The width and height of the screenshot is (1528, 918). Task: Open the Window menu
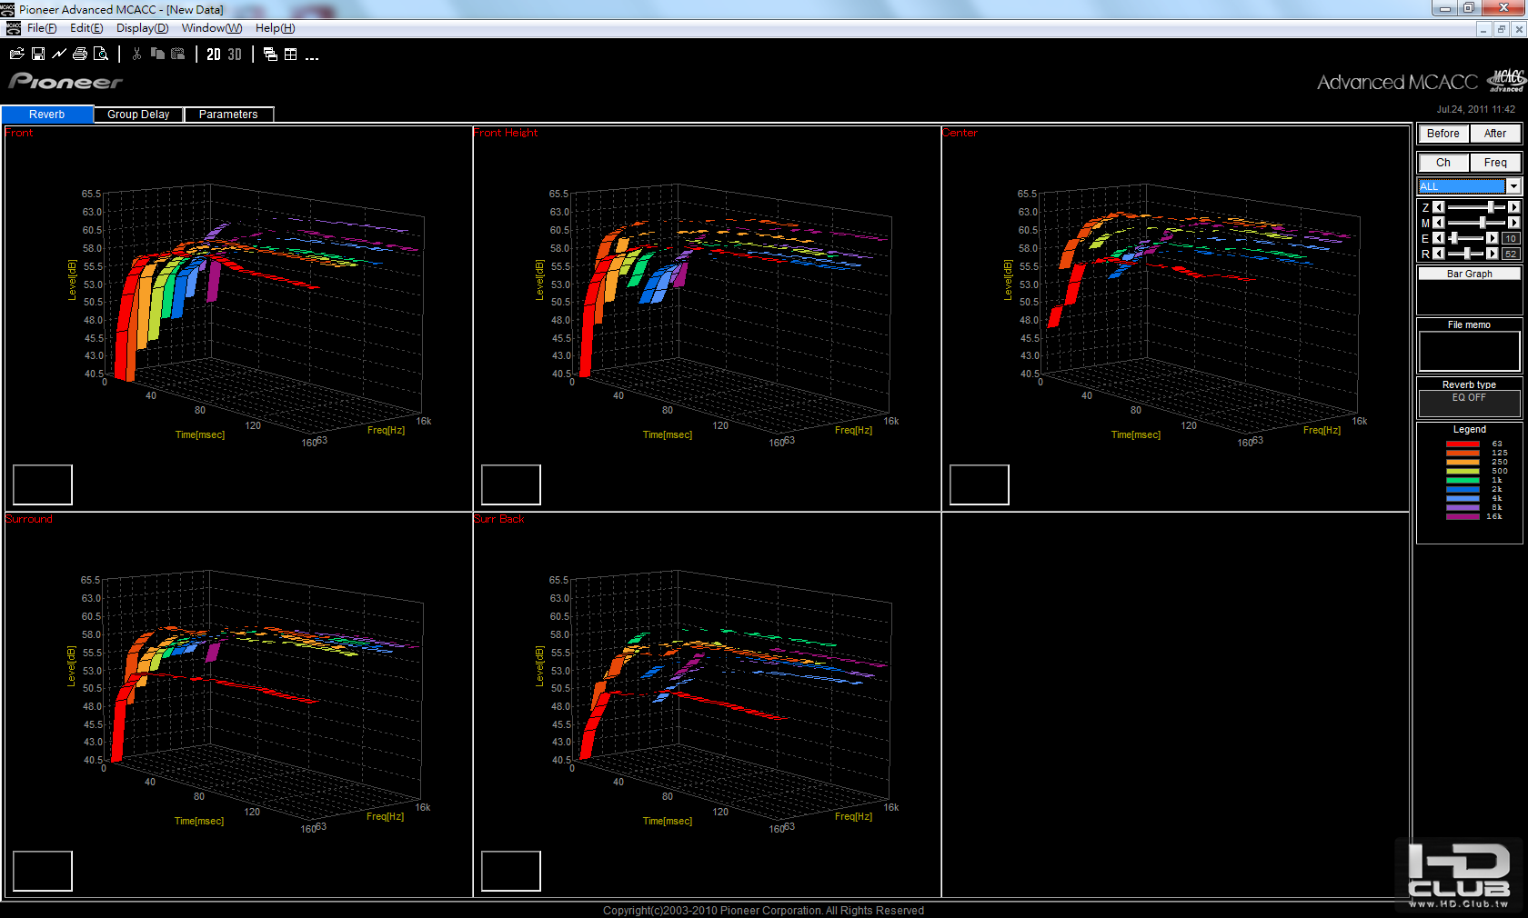point(212,28)
